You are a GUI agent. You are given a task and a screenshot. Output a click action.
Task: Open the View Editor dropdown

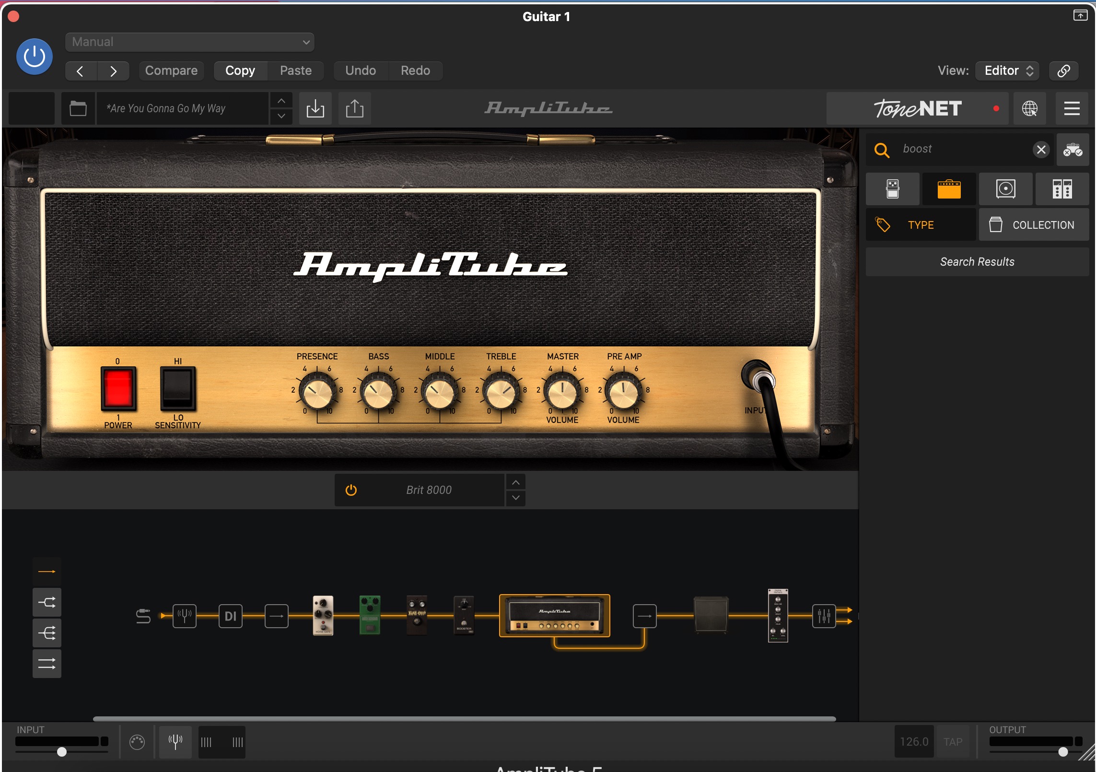pos(1007,71)
